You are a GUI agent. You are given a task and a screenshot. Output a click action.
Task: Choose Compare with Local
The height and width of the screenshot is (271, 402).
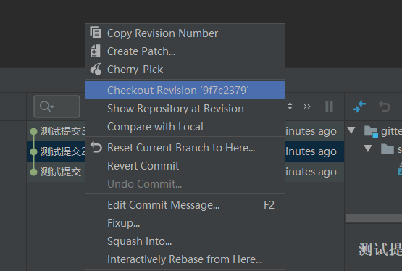(185, 127)
